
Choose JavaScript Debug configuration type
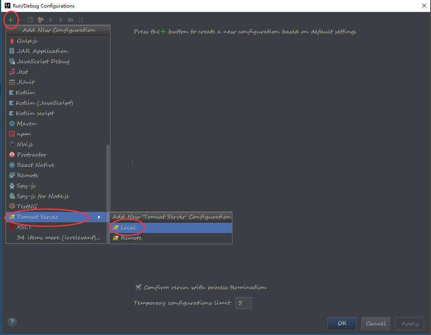[58, 61]
